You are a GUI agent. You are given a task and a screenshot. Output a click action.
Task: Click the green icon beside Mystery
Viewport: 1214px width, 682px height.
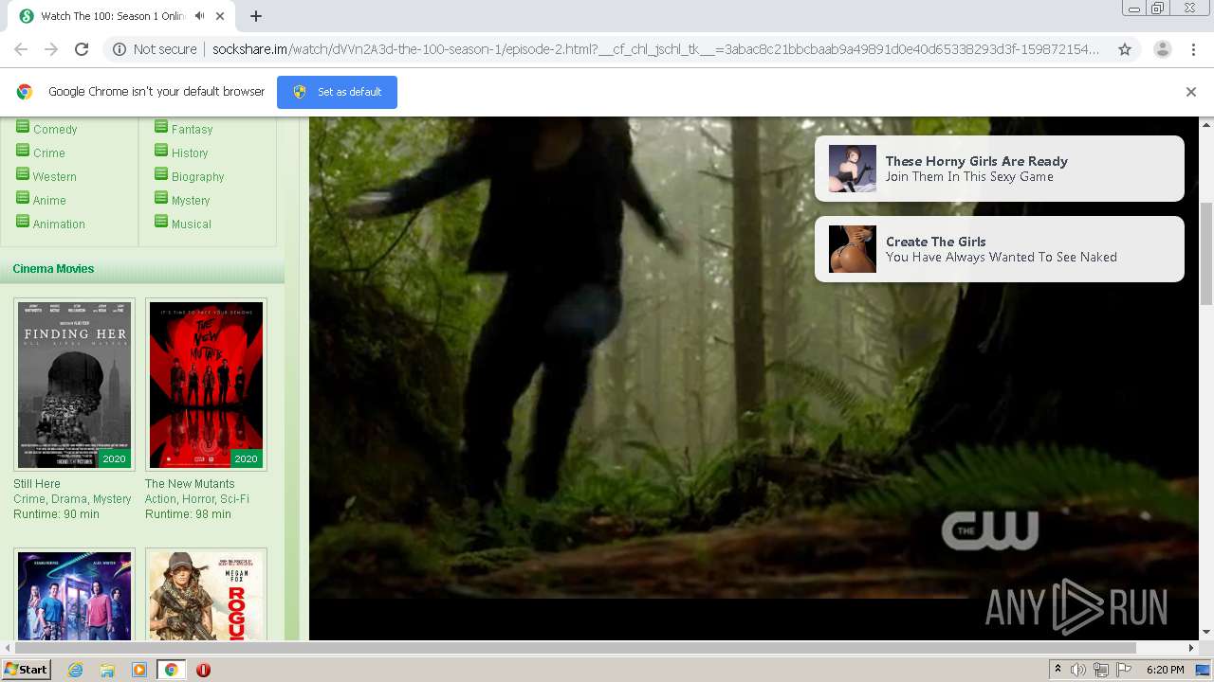(x=161, y=197)
